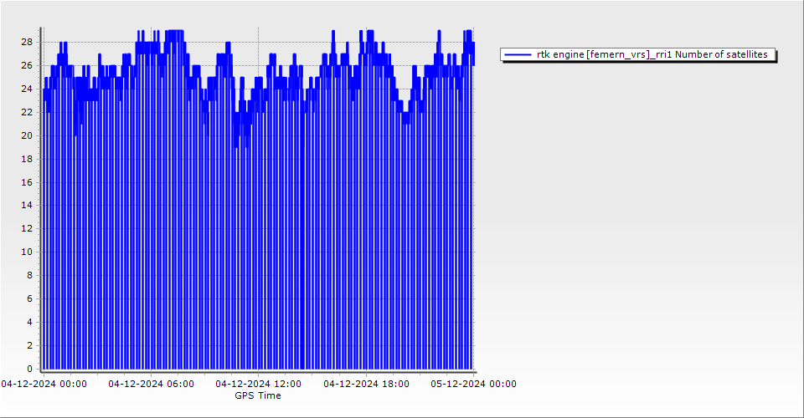
Task: Click the 0 label at y-axis origin
Action: (30, 369)
